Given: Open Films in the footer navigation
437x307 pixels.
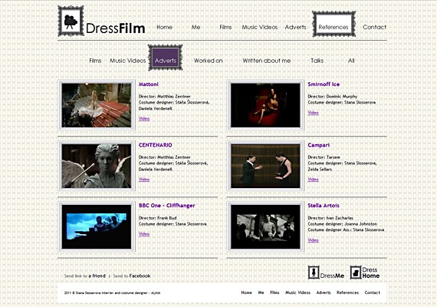Looking at the screenshot, I should pyautogui.click(x=274, y=292).
